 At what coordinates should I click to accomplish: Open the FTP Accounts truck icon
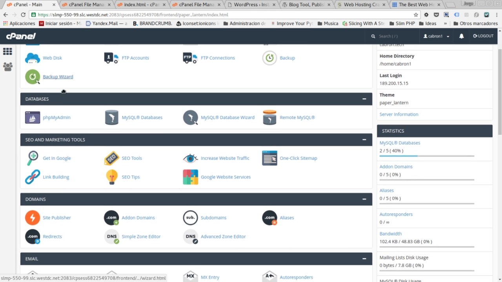(x=111, y=58)
